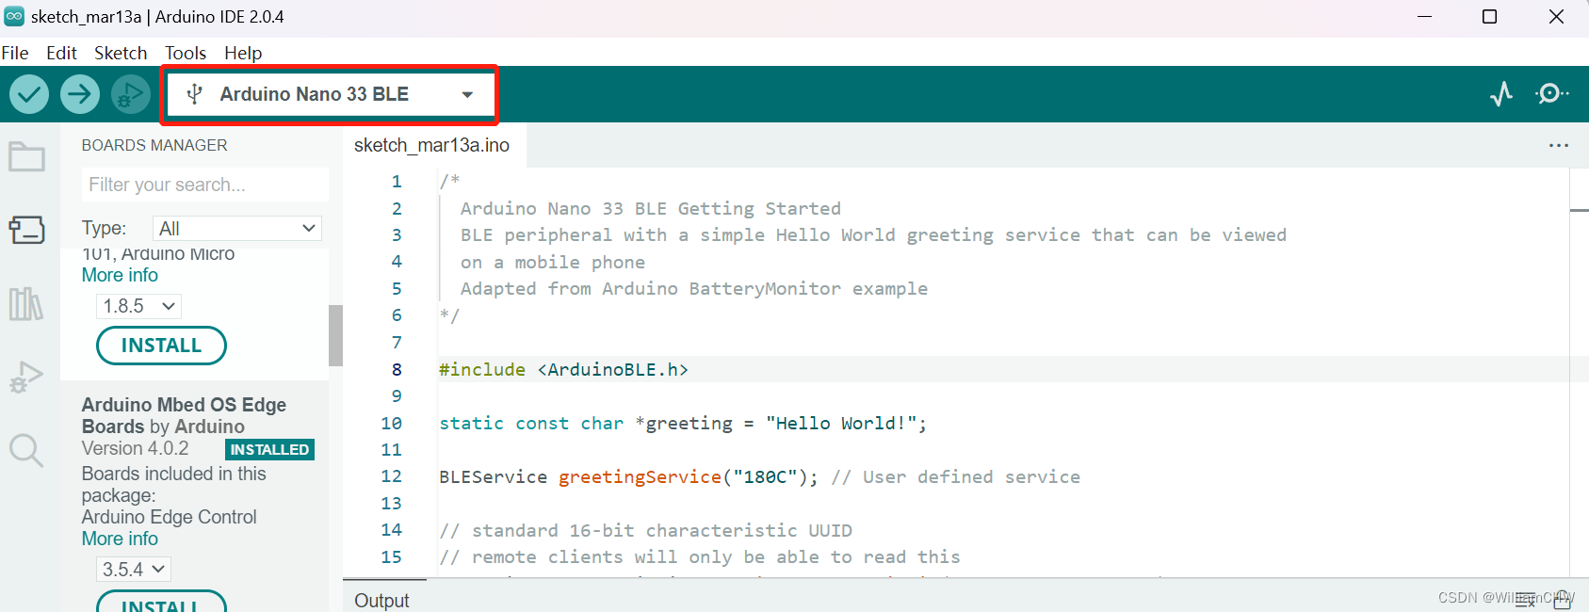Open the Arduino Nano 33 BLE board selector
Image resolution: width=1589 pixels, height=612 pixels.
(x=330, y=94)
